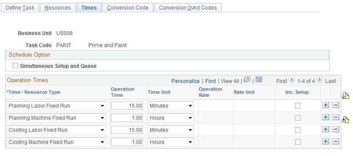Screen dimensions: 353x156
Task: Click the Task Code value PAINT
Action: 64,45
